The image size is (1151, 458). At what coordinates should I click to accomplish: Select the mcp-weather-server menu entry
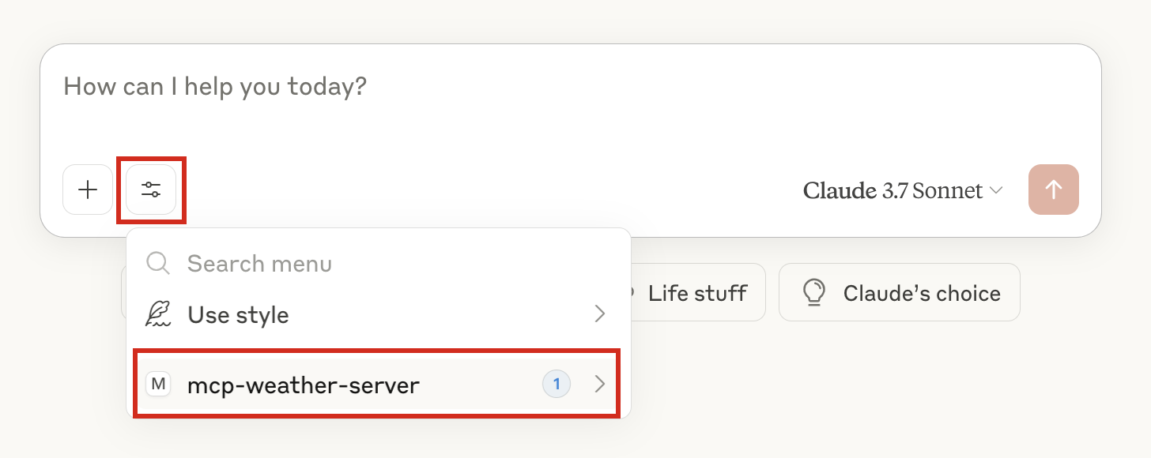[379, 385]
